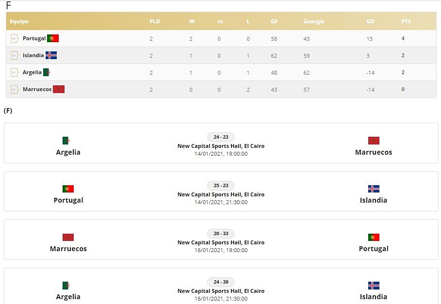Click the Marruecos flag in the standings table

[x=59, y=89]
